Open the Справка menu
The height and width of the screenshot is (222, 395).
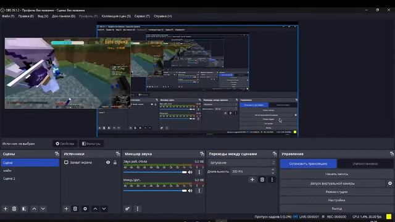click(163, 16)
